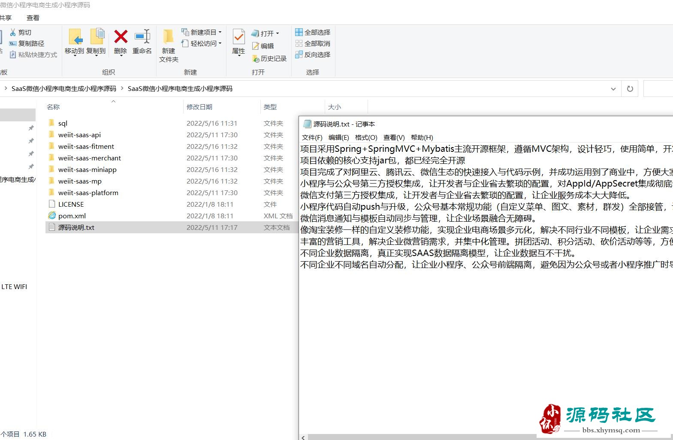Click the Explorer search input field
The width and height of the screenshot is (673, 440).
click(x=658, y=89)
